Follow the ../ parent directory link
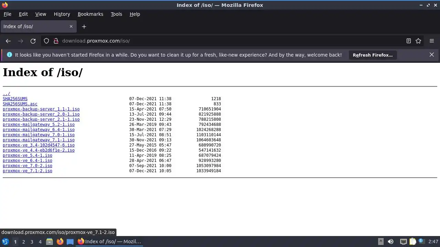Screen dimensions: 440x247 point(7,94)
